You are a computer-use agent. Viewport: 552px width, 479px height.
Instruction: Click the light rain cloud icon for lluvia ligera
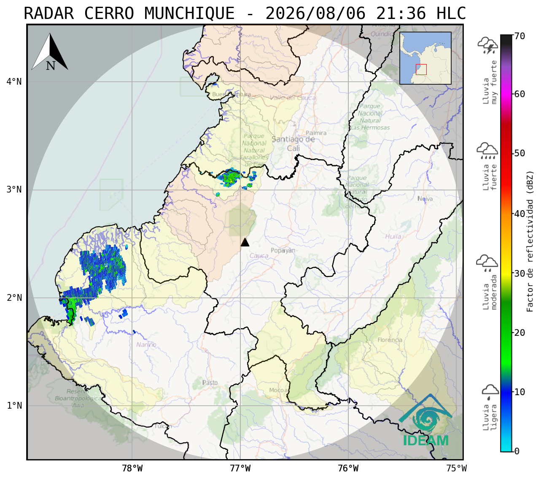pyautogui.click(x=490, y=392)
